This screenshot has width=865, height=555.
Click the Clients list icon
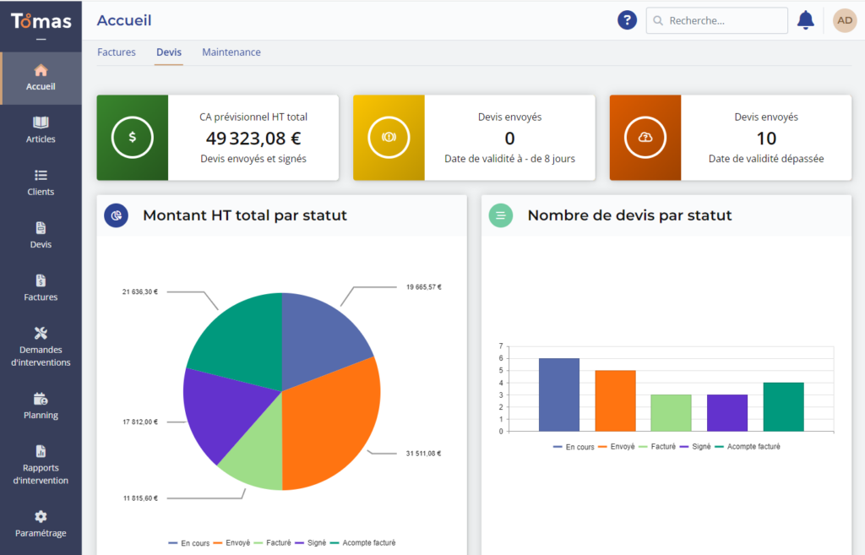[41, 176]
